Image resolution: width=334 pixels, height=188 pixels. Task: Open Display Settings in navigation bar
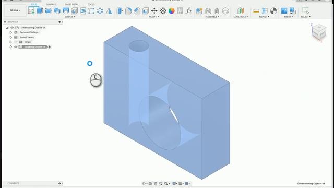[x=174, y=183]
